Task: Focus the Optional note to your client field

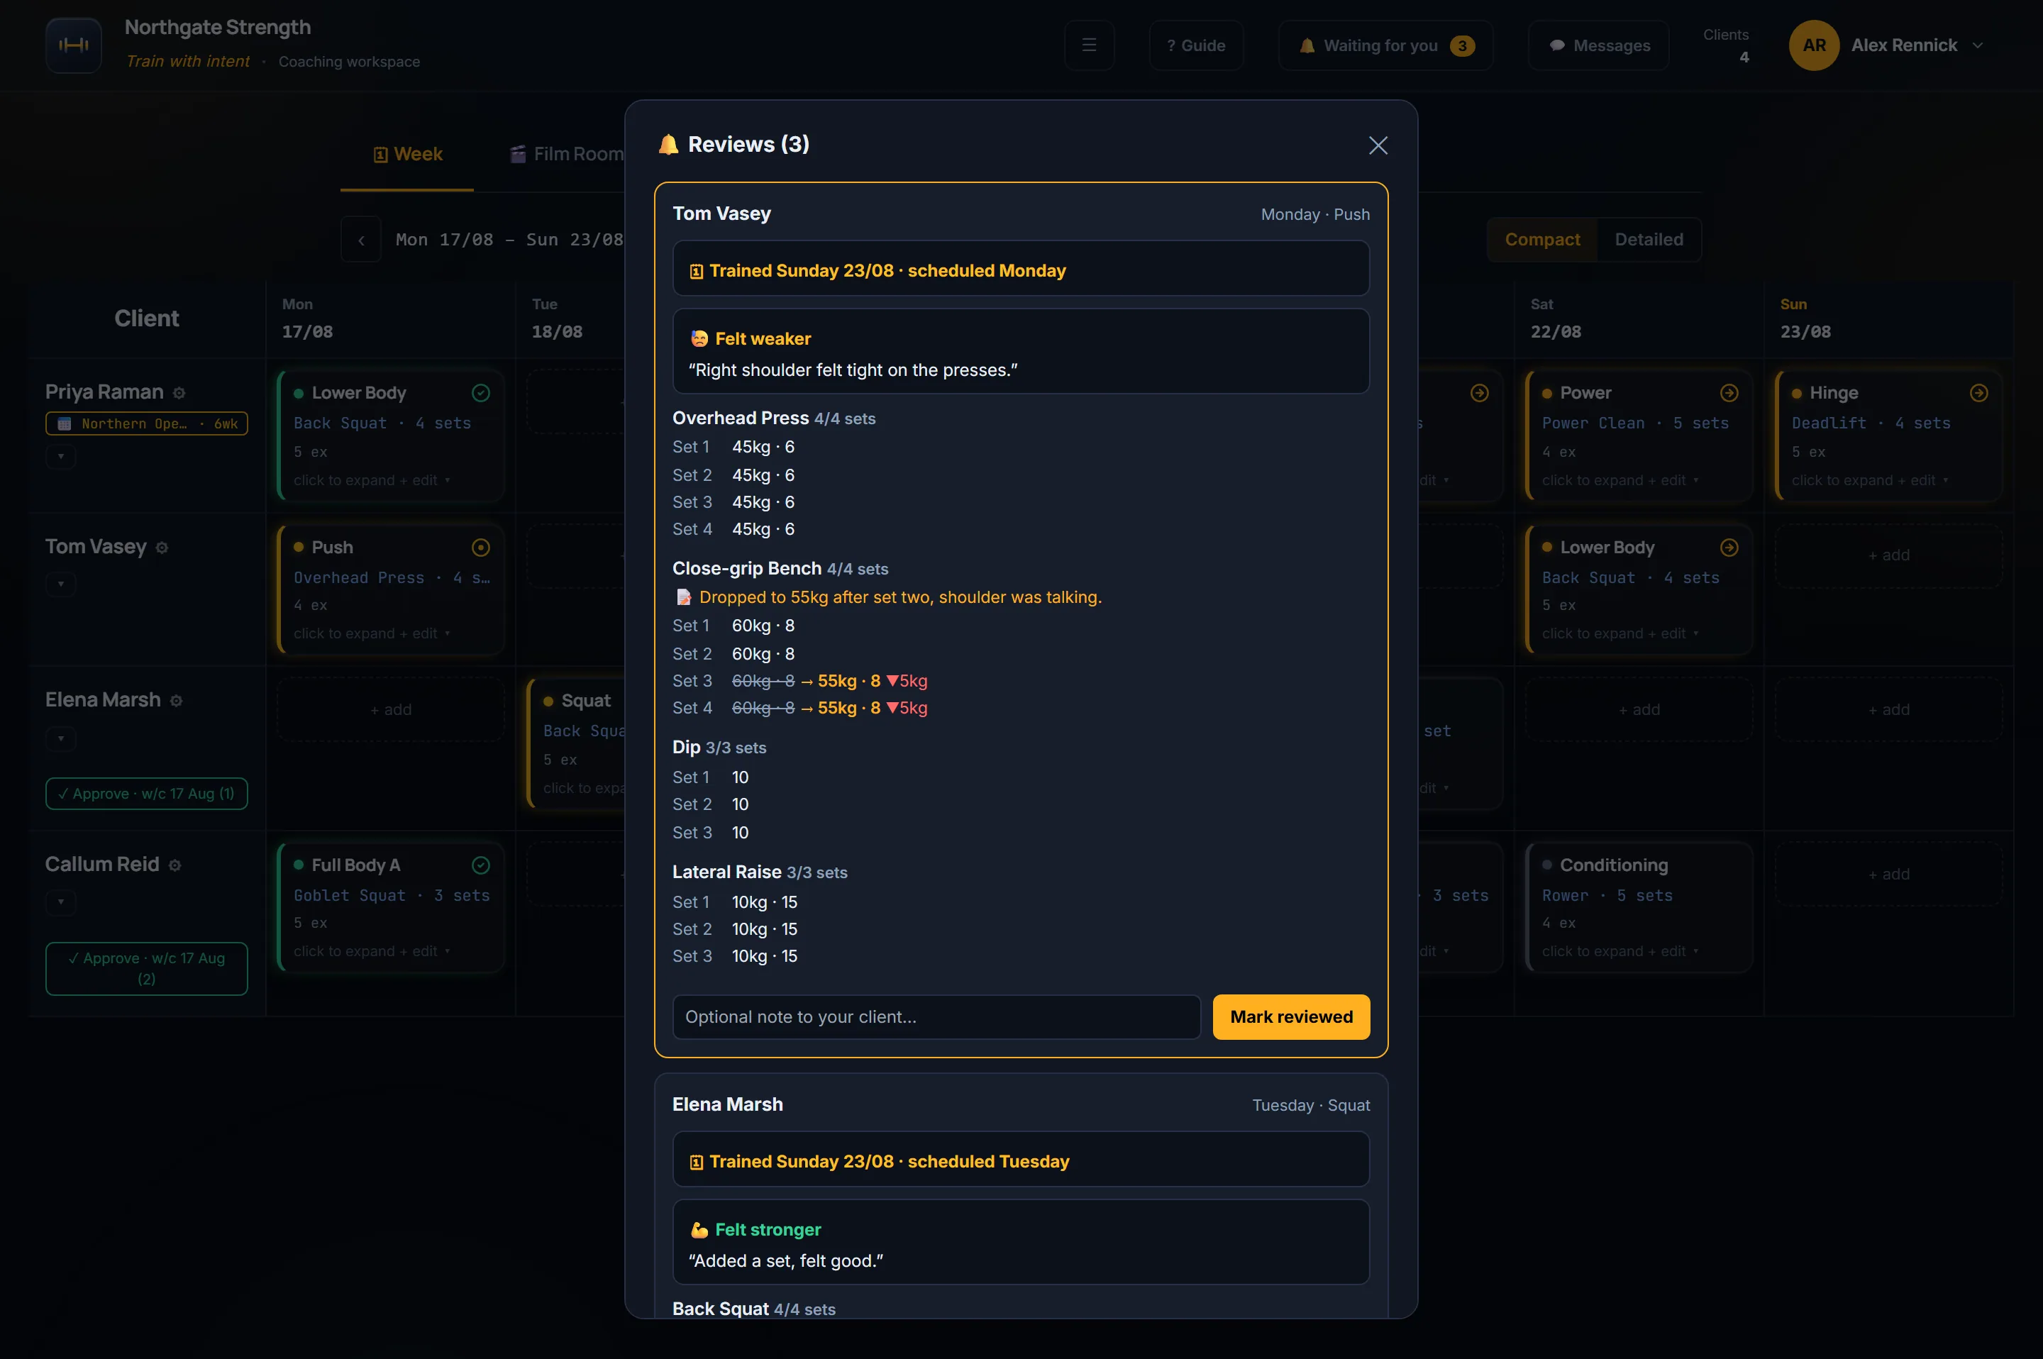Action: pyautogui.click(x=936, y=1016)
